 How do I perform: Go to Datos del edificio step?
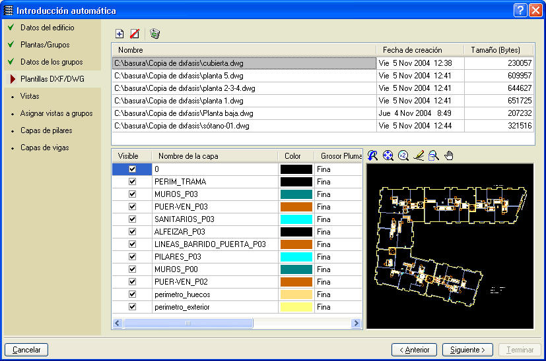click(x=48, y=28)
